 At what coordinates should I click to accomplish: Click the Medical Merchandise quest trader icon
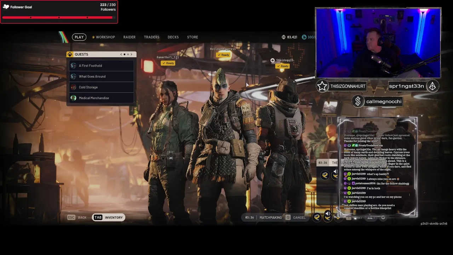point(73,98)
